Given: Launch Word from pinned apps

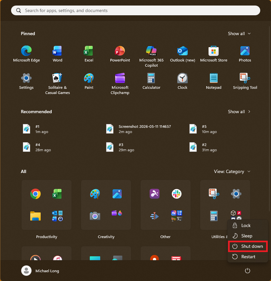Looking at the screenshot, I should 57,54.
